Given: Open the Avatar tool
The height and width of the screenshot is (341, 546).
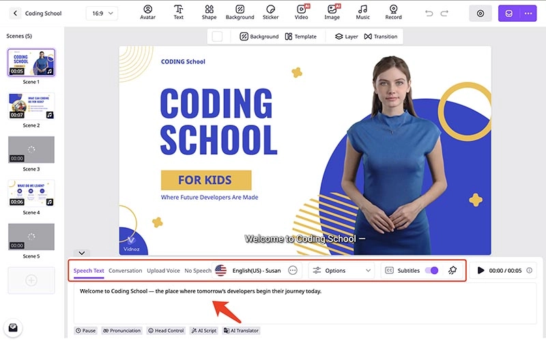Looking at the screenshot, I should (x=147, y=12).
